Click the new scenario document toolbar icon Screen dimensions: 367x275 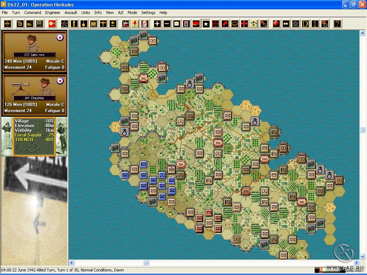20,24
